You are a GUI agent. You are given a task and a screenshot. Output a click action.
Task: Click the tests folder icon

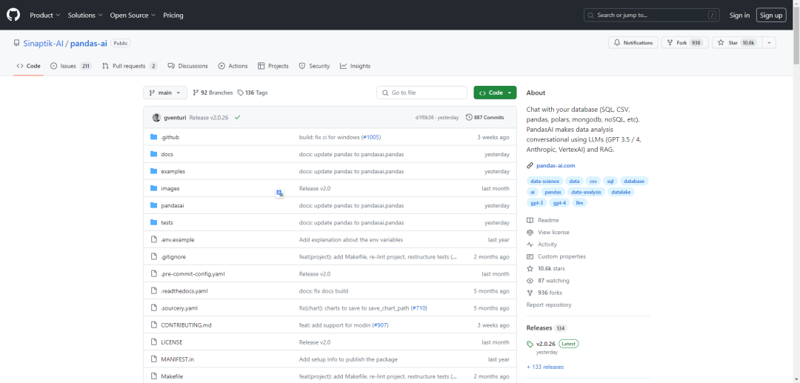point(154,222)
